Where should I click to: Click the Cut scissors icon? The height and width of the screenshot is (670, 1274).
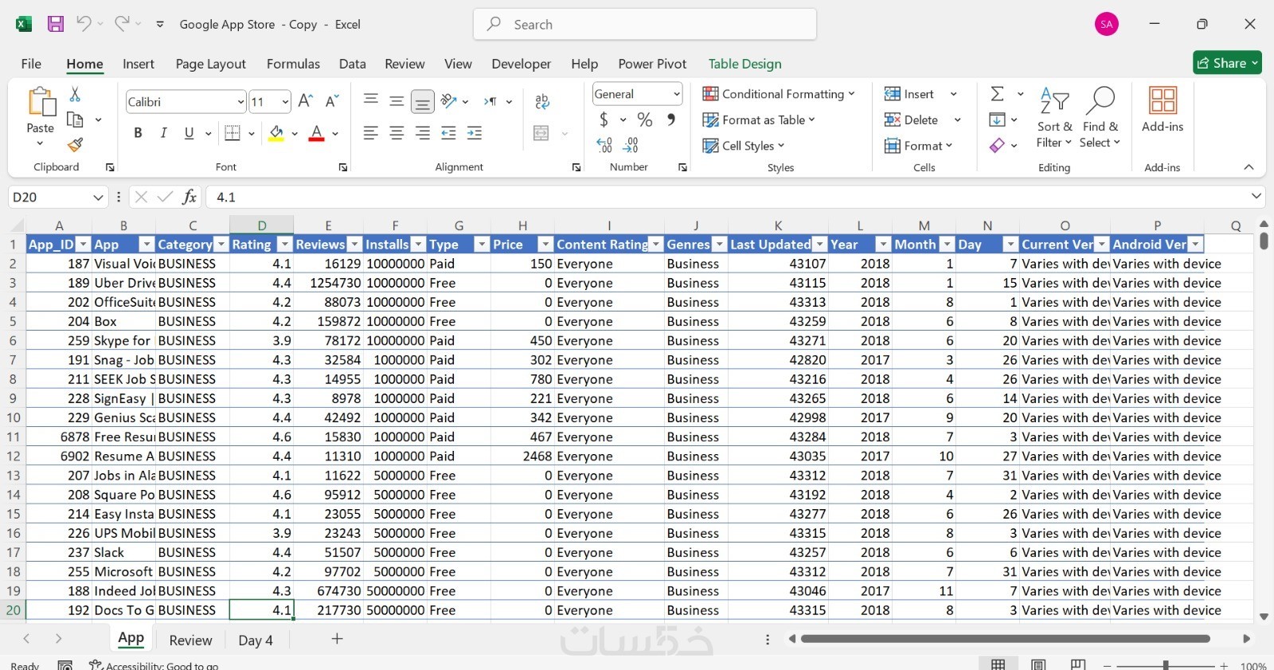[75, 94]
